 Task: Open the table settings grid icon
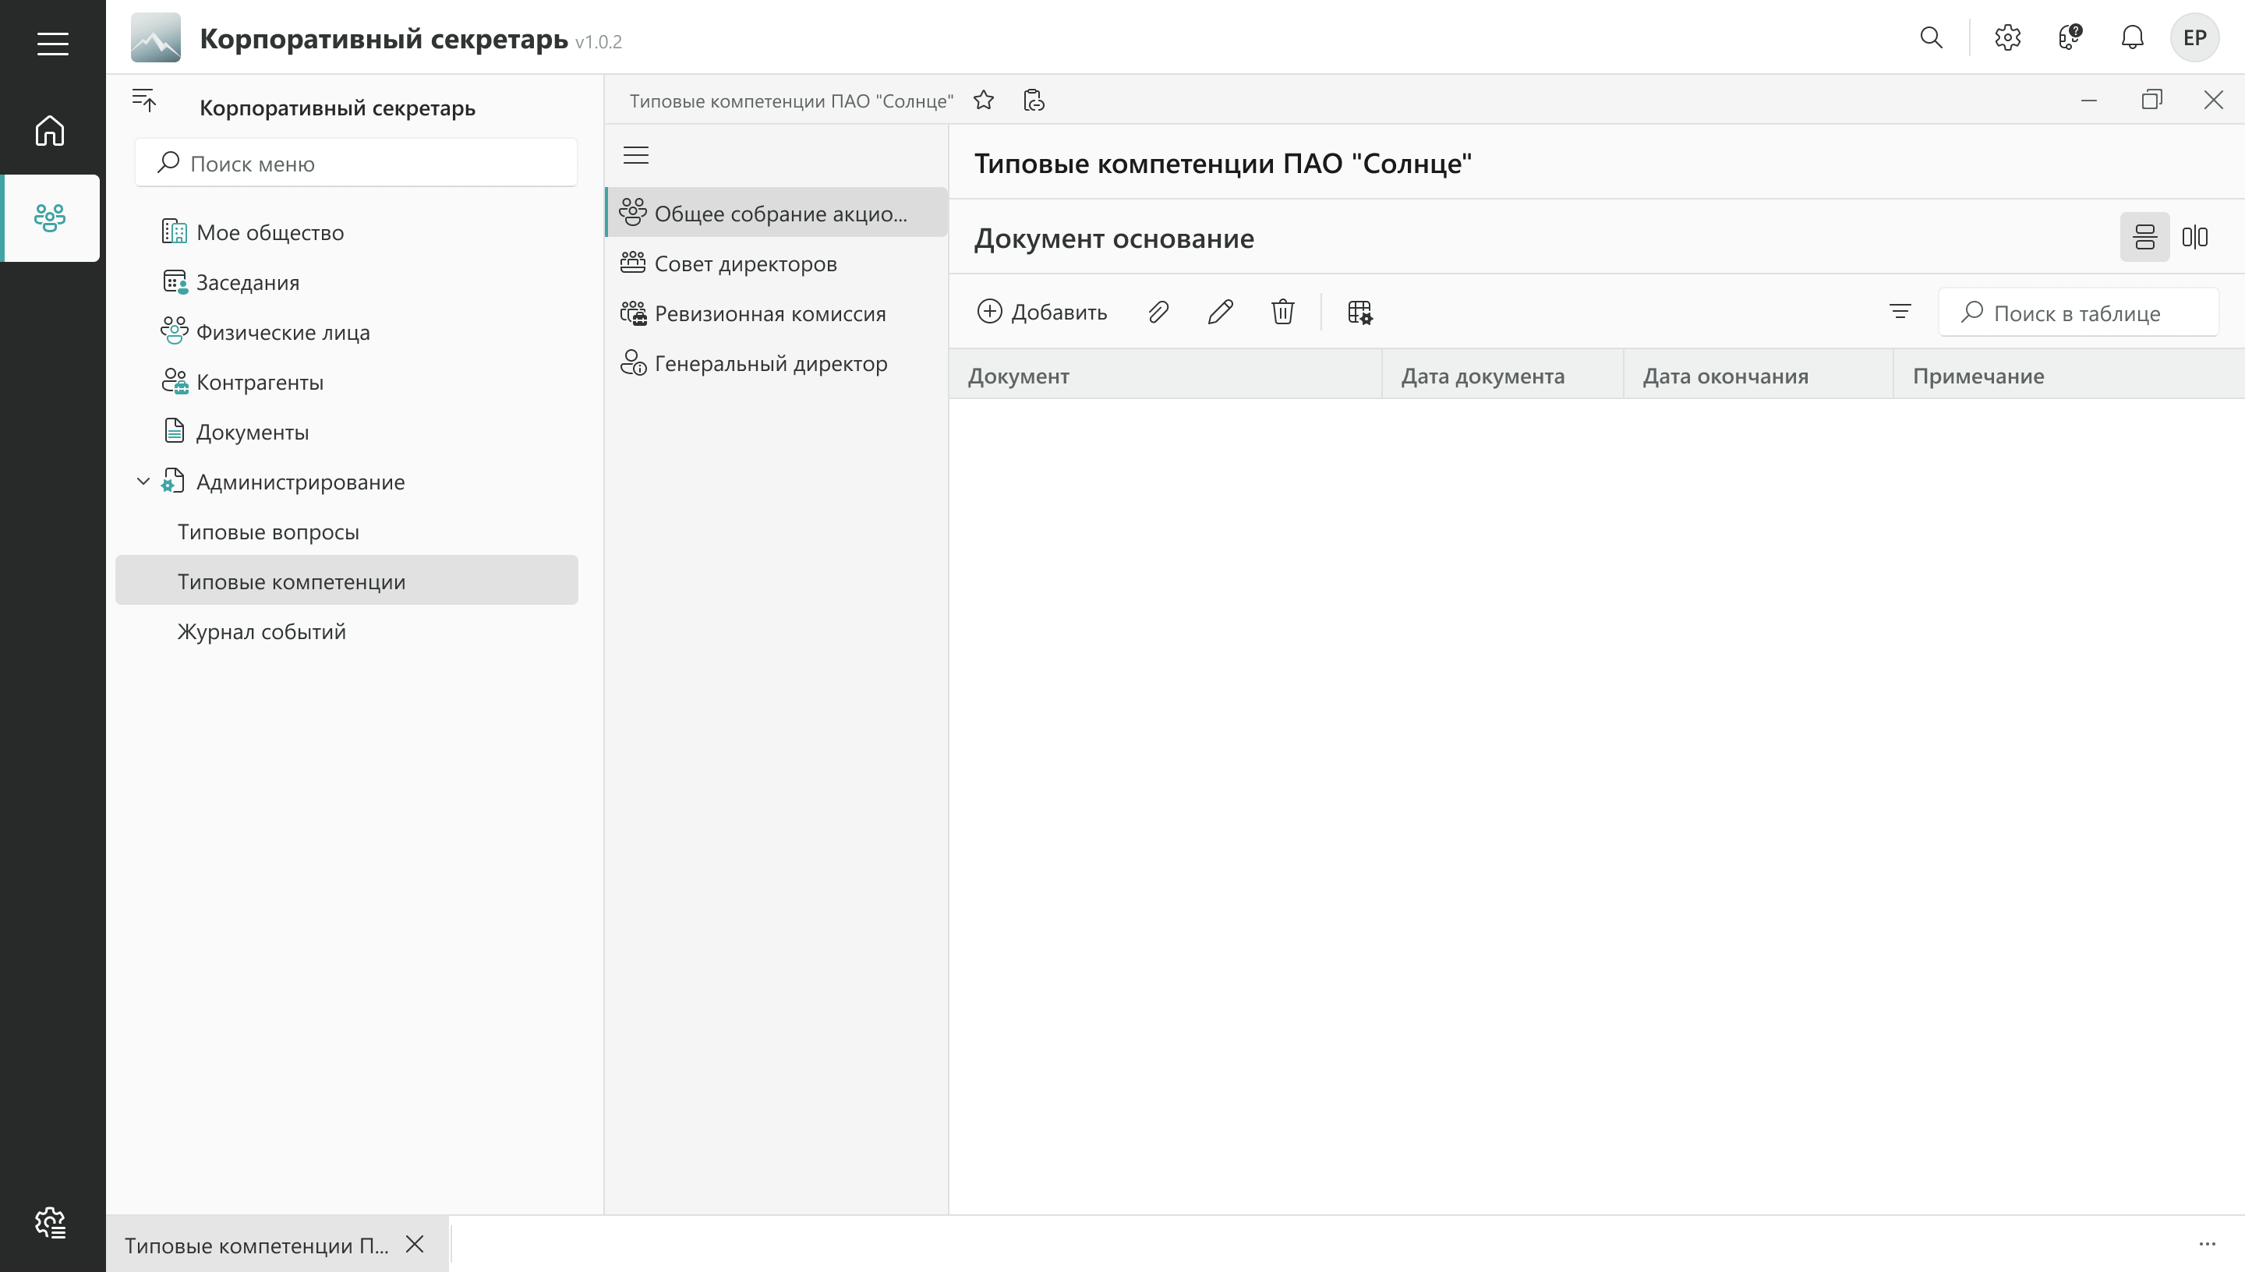pos(1359,312)
